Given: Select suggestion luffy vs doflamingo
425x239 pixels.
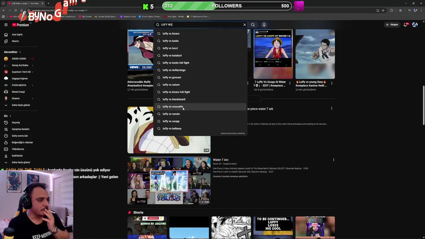Looking at the screenshot, I should [x=200, y=70].
